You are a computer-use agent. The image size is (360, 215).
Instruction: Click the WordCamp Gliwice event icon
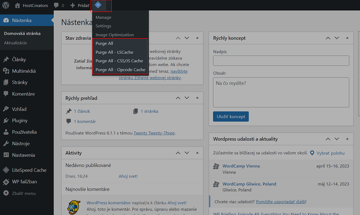tap(216, 184)
